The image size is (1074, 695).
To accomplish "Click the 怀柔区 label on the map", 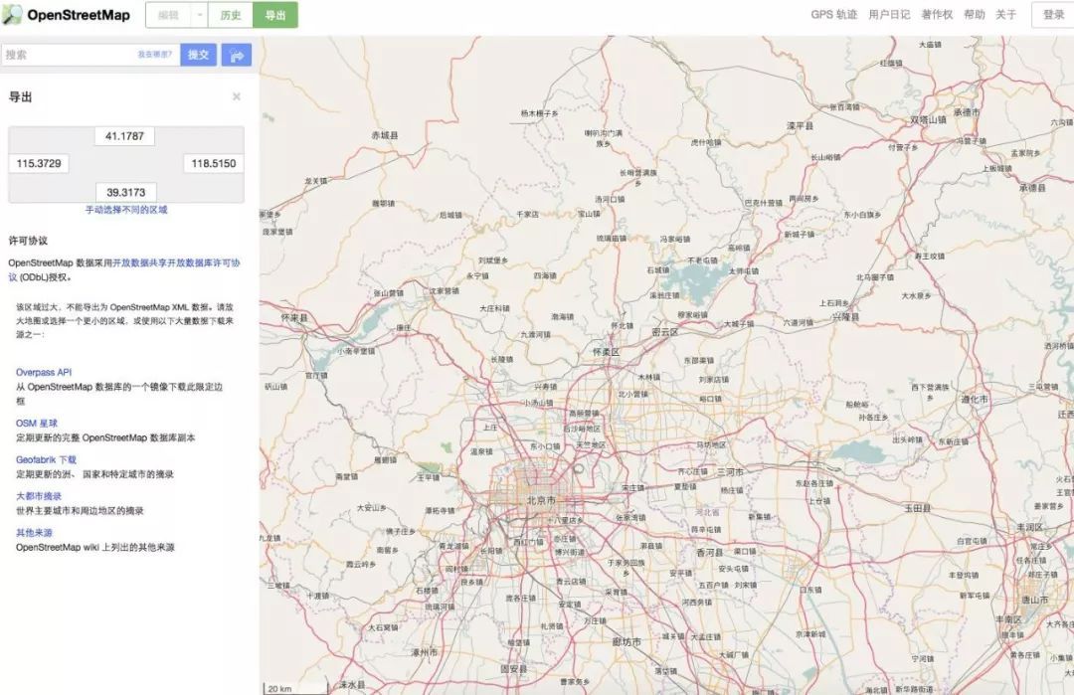I will tap(607, 352).
